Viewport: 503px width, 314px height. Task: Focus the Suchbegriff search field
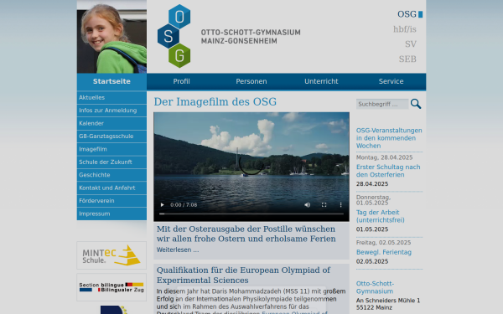click(x=382, y=104)
